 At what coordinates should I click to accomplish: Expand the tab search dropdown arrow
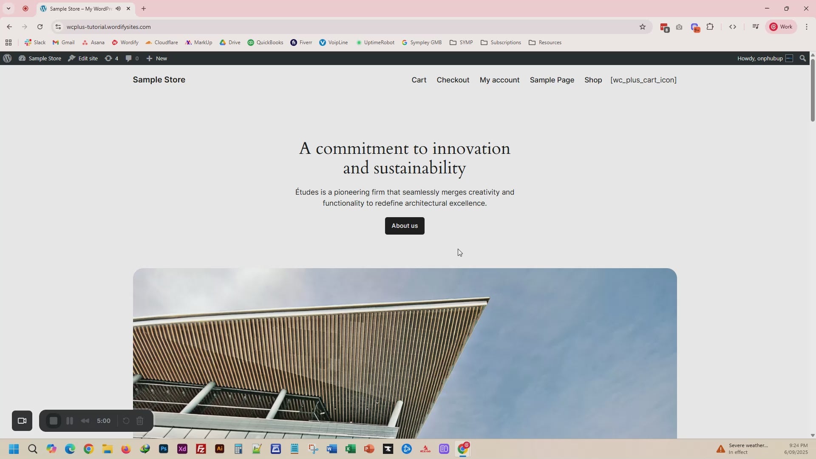[x=8, y=8]
